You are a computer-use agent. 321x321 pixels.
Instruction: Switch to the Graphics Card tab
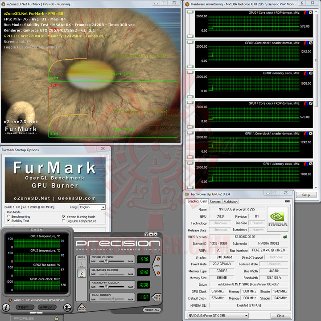[197, 201]
